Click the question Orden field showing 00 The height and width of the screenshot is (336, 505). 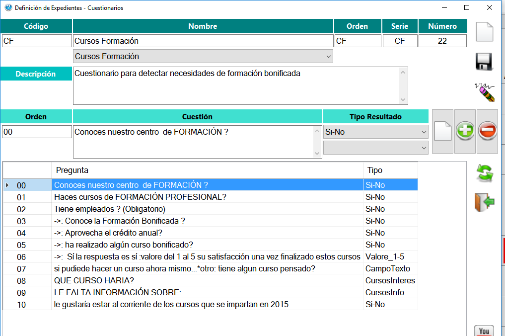click(x=37, y=132)
